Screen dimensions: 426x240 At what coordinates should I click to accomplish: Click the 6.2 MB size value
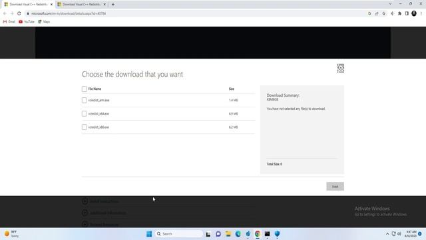[x=233, y=127]
